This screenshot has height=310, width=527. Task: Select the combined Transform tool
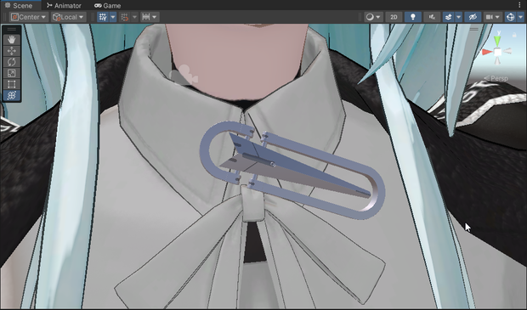coord(11,95)
